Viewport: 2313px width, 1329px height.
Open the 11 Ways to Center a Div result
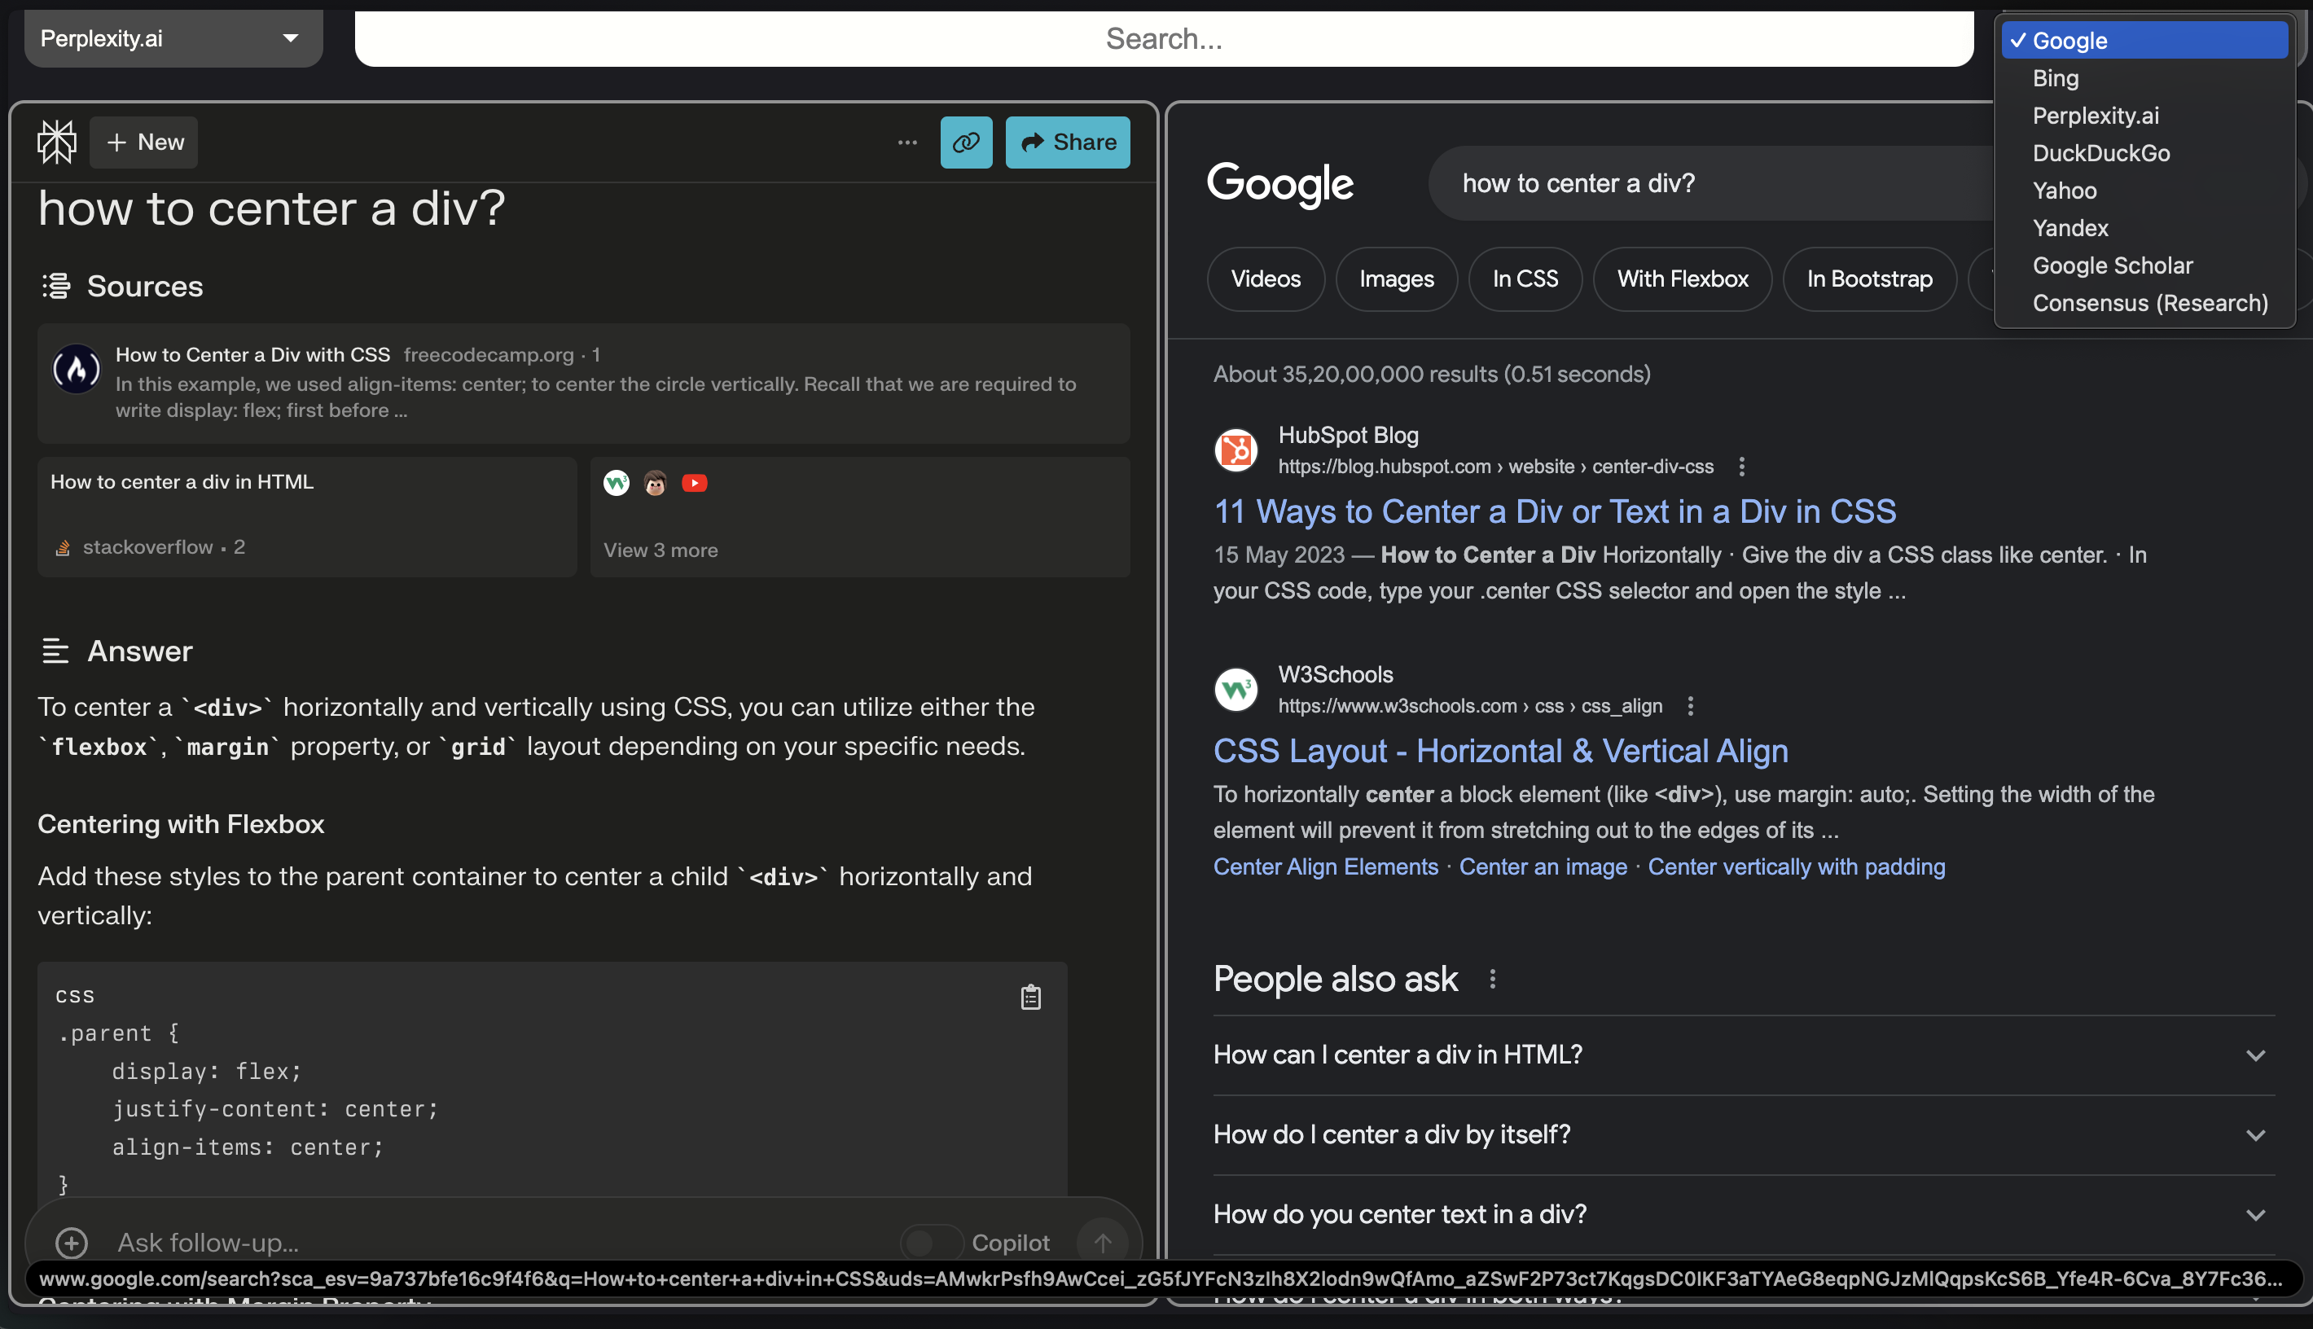[1555, 511]
